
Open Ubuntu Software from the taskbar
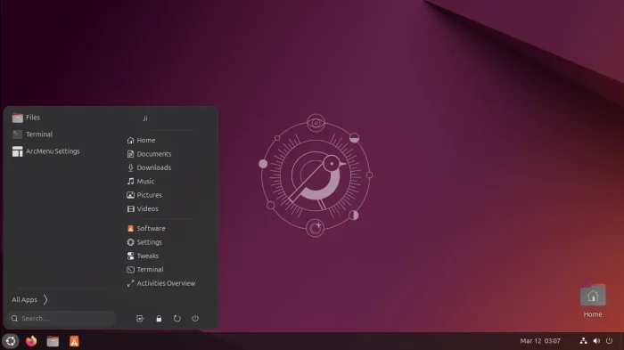click(x=74, y=341)
